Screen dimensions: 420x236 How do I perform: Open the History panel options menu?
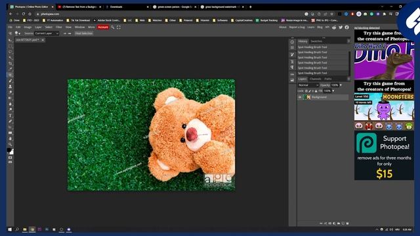coord(348,41)
